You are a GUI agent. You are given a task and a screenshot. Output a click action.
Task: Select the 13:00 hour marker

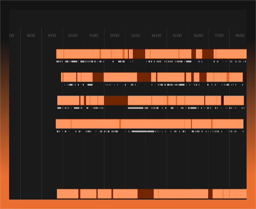click(135, 36)
